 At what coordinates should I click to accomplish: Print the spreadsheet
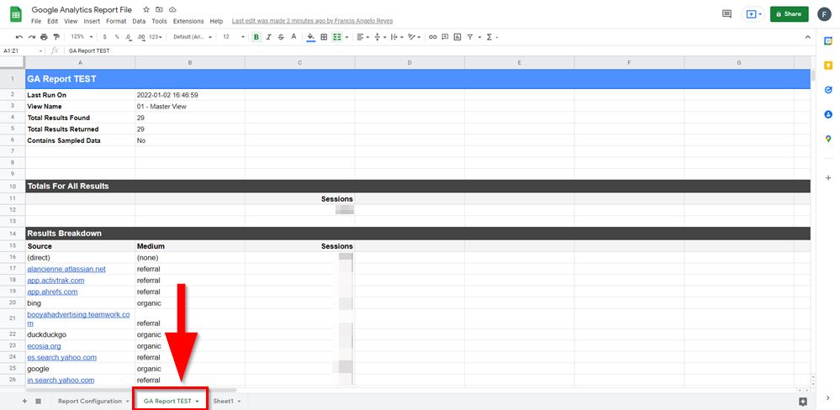[44, 37]
